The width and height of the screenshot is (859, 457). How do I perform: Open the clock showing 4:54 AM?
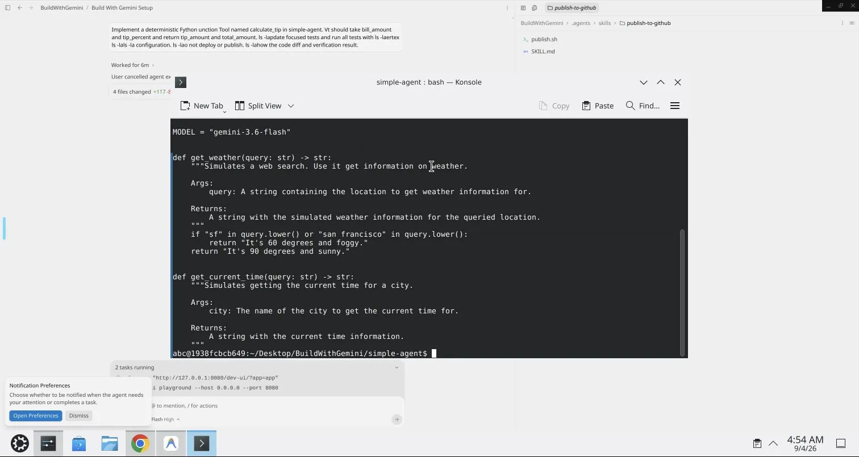tap(805, 443)
